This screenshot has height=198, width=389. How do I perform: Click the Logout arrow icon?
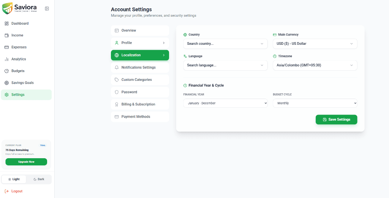pyautogui.click(x=7, y=191)
